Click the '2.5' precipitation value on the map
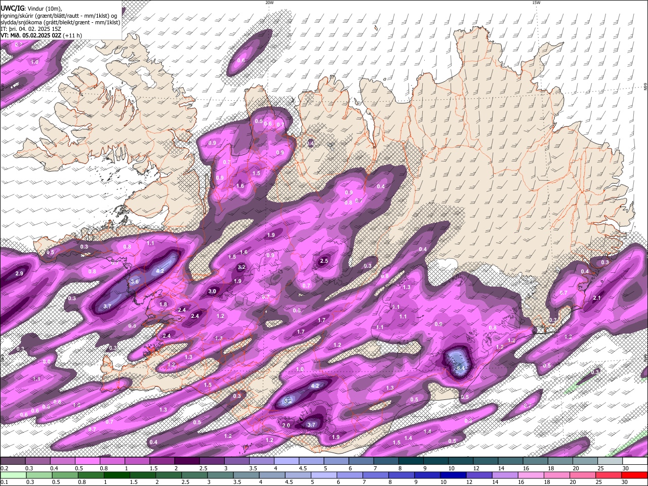 [324, 261]
